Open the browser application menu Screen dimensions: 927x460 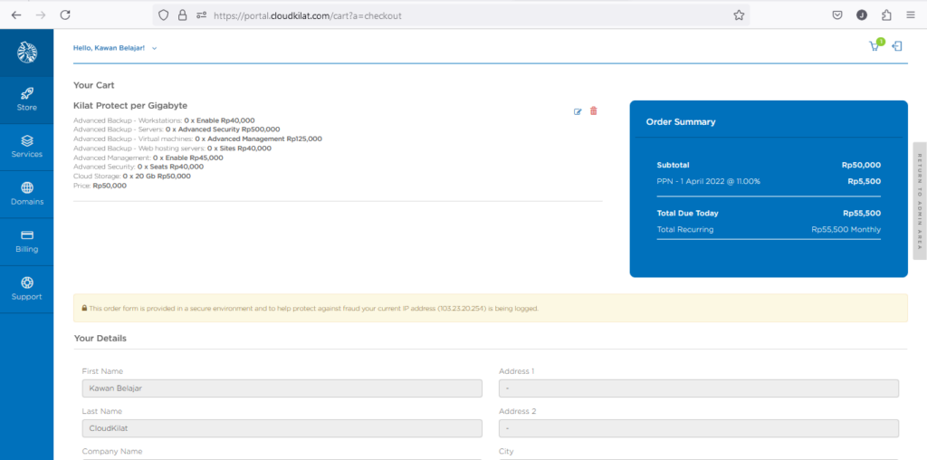coord(911,15)
